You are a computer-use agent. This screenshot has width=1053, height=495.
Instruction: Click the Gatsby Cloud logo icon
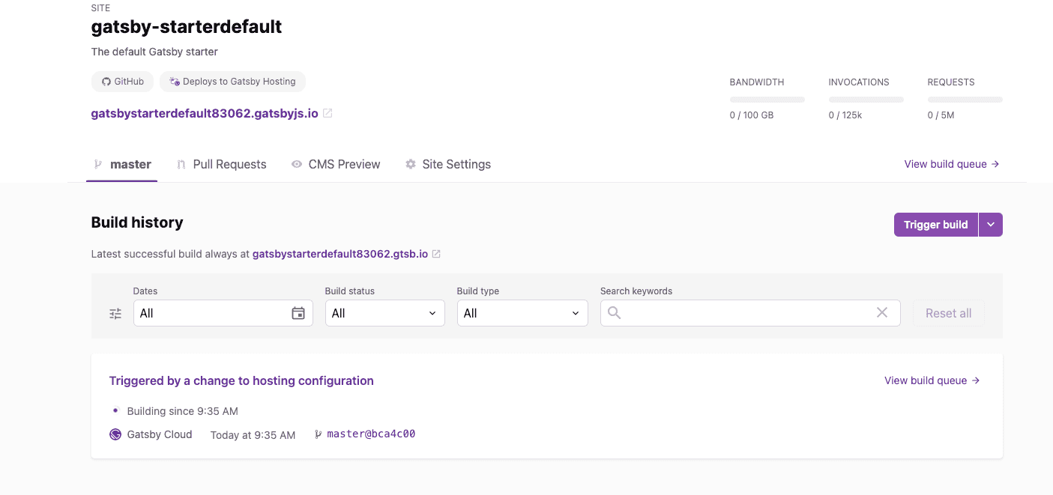tap(115, 434)
